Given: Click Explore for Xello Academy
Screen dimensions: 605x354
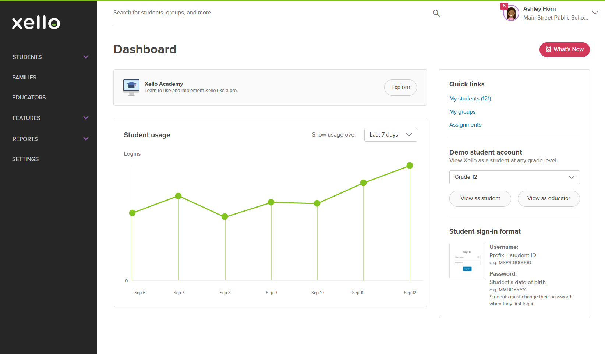Looking at the screenshot, I should click(x=400, y=88).
